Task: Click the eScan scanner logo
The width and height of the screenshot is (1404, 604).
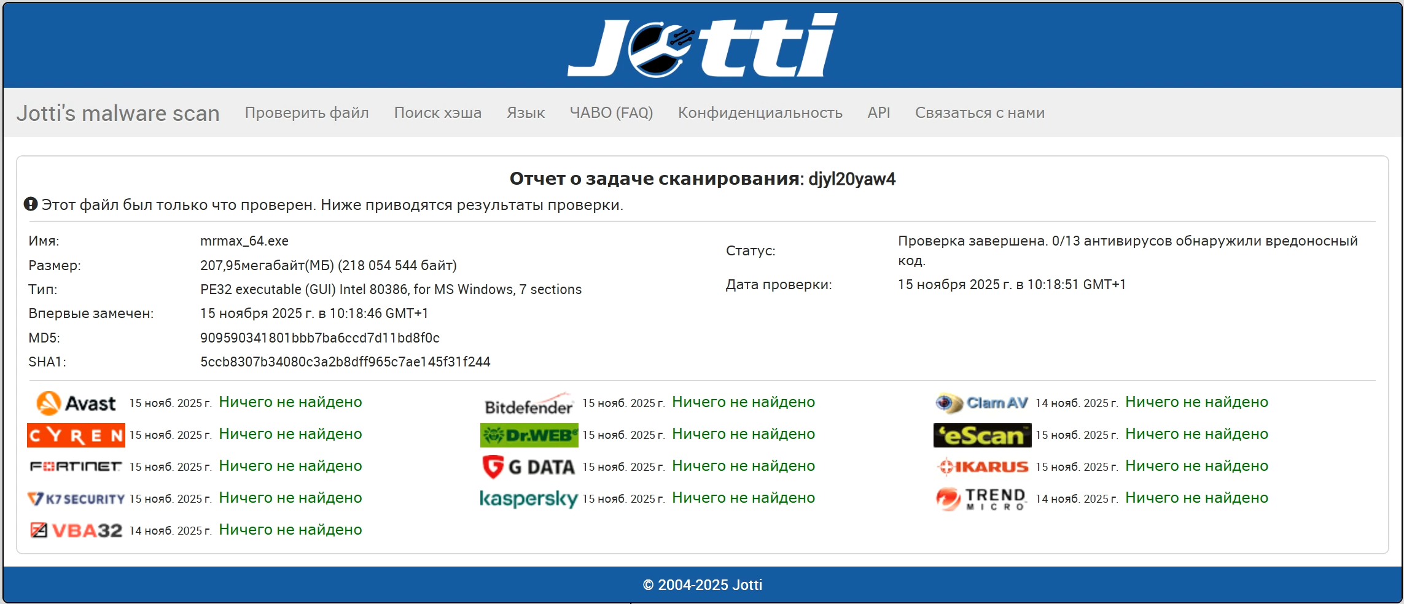Action: pos(981,435)
